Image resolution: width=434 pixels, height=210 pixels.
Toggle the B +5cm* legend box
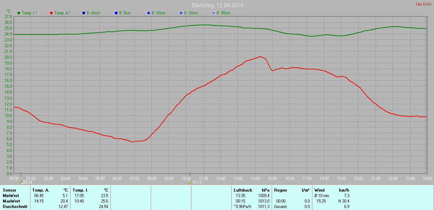pyautogui.click(x=84, y=13)
